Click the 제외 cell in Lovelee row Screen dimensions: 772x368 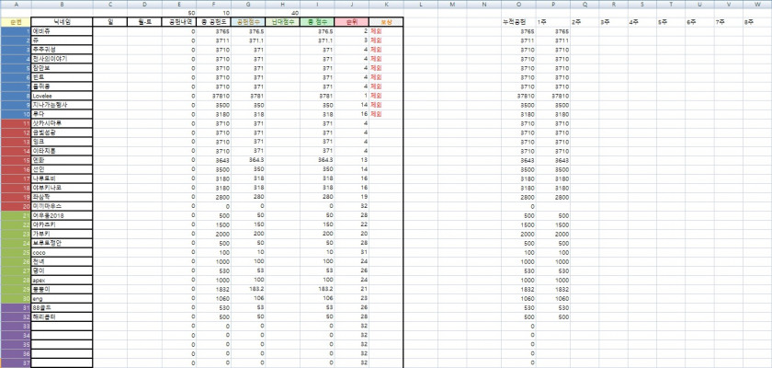click(376, 95)
